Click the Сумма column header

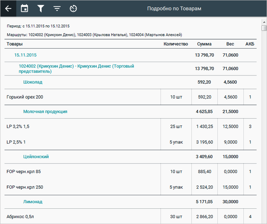click(204, 44)
